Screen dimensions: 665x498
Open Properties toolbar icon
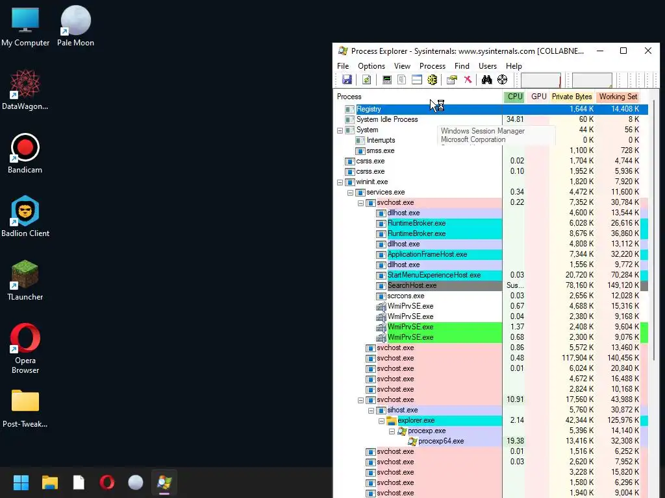click(452, 80)
